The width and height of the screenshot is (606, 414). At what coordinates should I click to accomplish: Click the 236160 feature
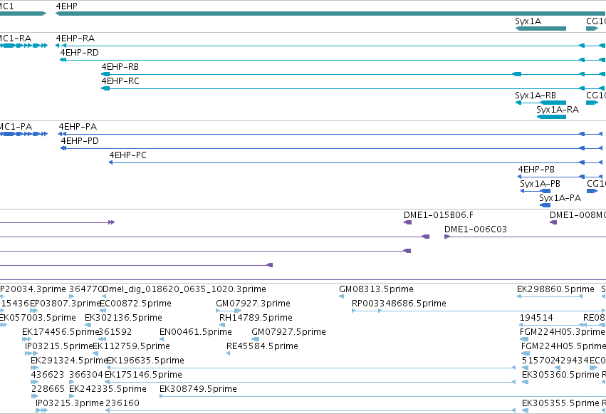tap(310, 410)
